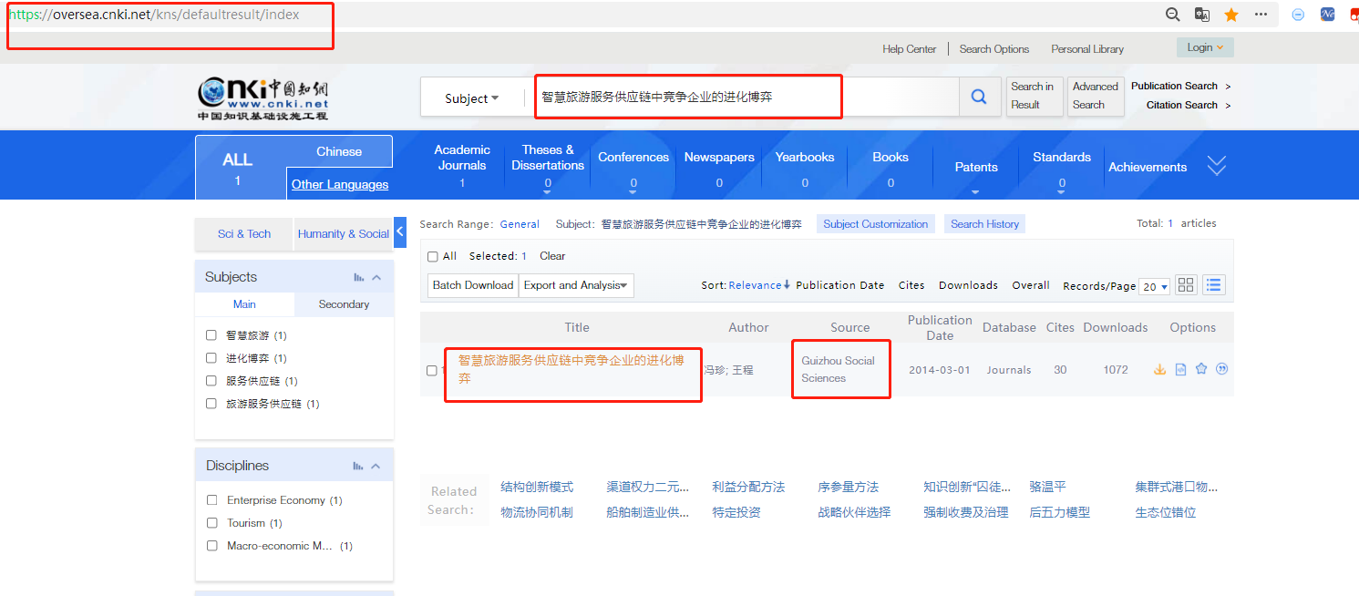Open Other Languages filter link
The width and height of the screenshot is (1359, 596).
pos(340,184)
